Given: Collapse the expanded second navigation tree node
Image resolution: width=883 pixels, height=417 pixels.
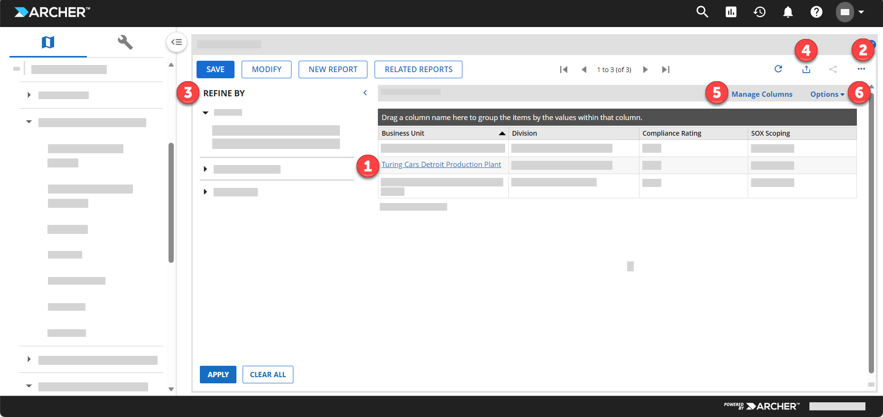Looking at the screenshot, I should pyautogui.click(x=29, y=122).
